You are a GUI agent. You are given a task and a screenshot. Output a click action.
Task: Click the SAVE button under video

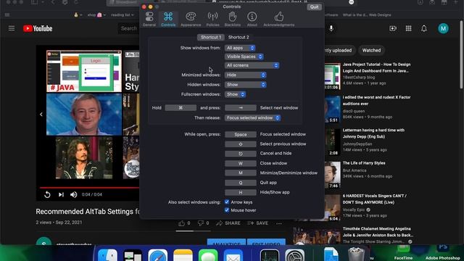[x=258, y=223]
